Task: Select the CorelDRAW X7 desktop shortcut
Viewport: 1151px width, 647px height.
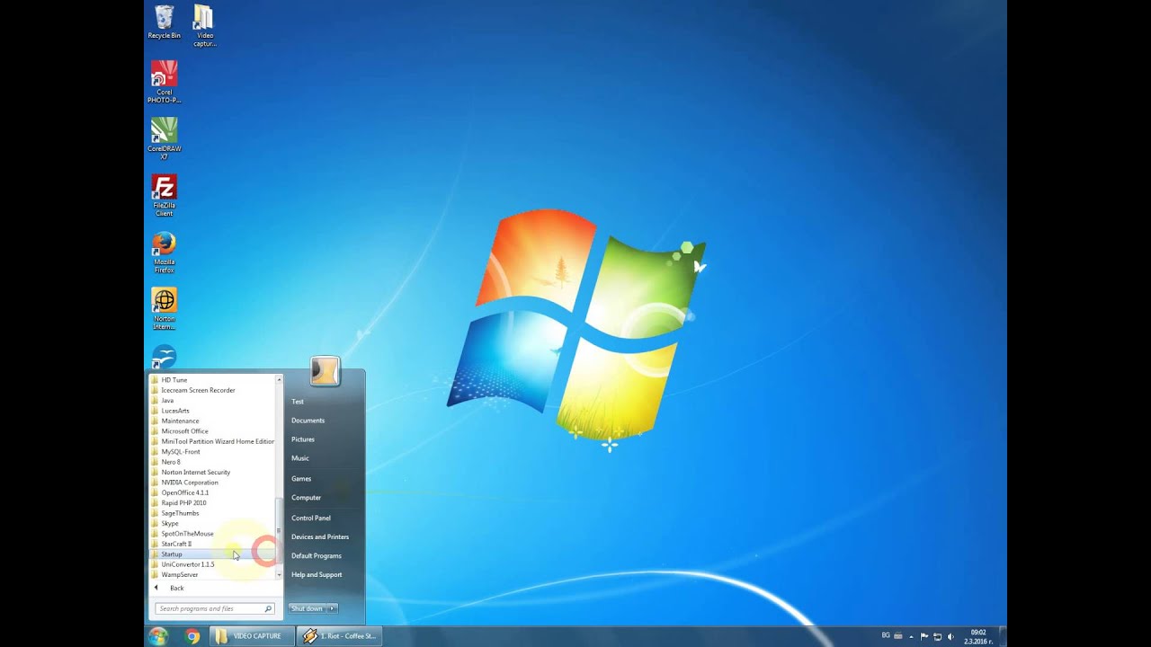Action: click(164, 138)
